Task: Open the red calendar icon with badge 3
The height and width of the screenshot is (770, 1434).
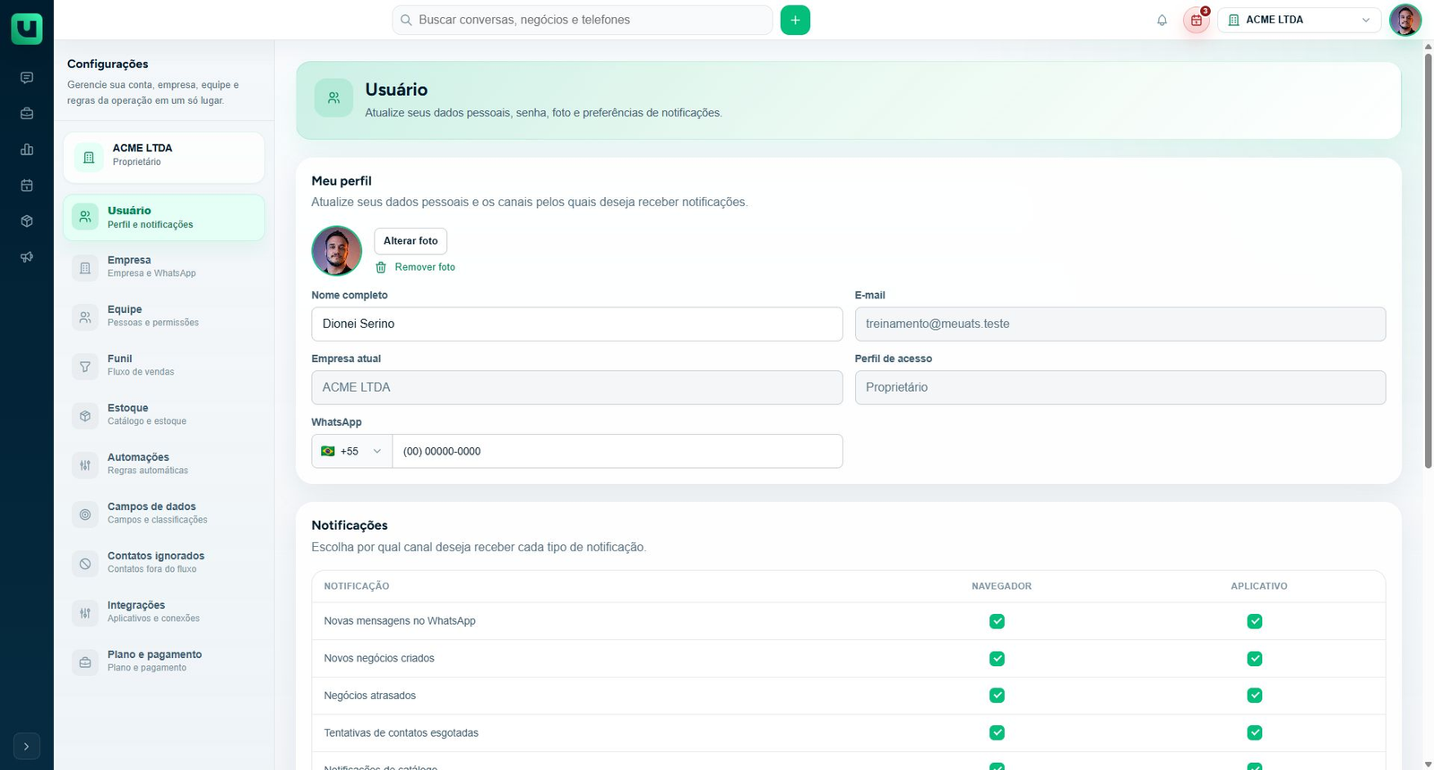Action: click(1196, 20)
